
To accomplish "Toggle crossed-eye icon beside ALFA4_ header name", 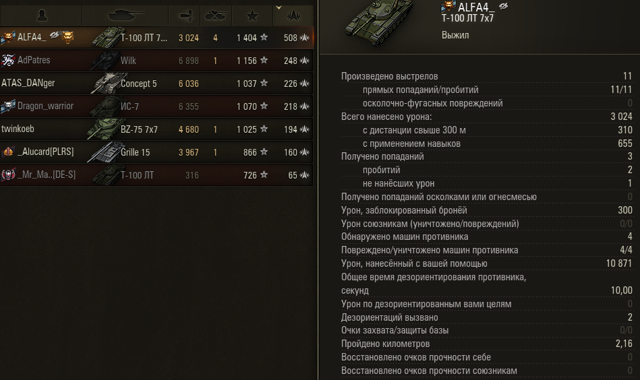I will [x=503, y=5].
